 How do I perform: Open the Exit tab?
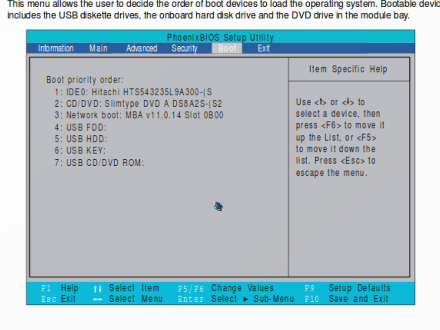(264, 48)
